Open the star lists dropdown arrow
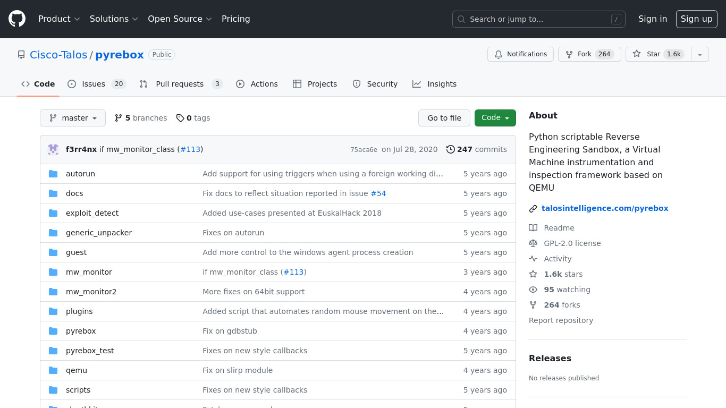 pyautogui.click(x=700, y=54)
